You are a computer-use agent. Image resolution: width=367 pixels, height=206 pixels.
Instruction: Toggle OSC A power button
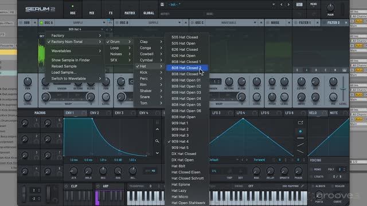[41, 23]
